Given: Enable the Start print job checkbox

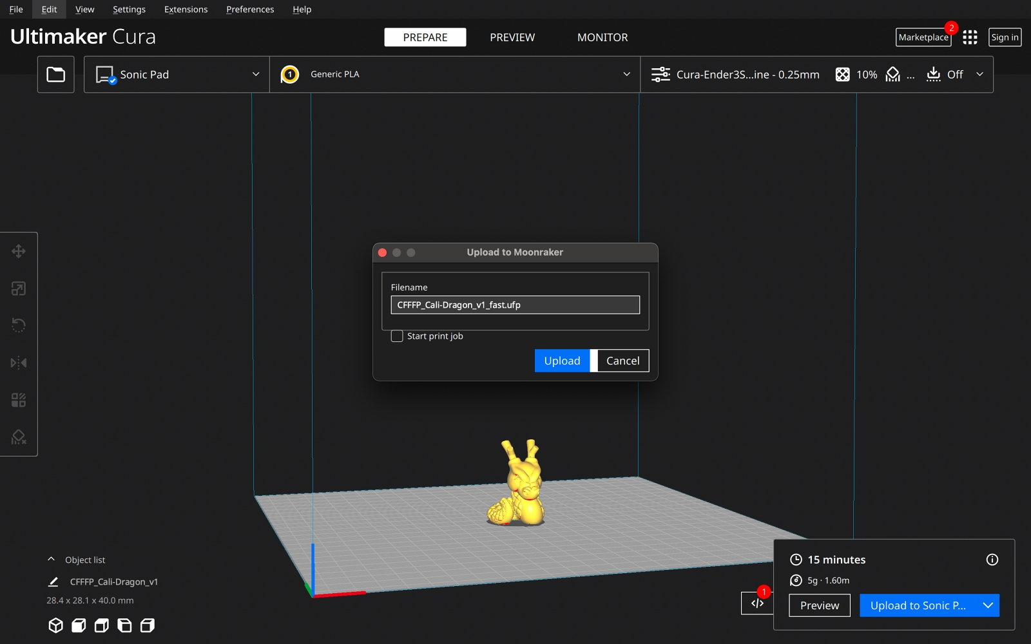Looking at the screenshot, I should (397, 336).
